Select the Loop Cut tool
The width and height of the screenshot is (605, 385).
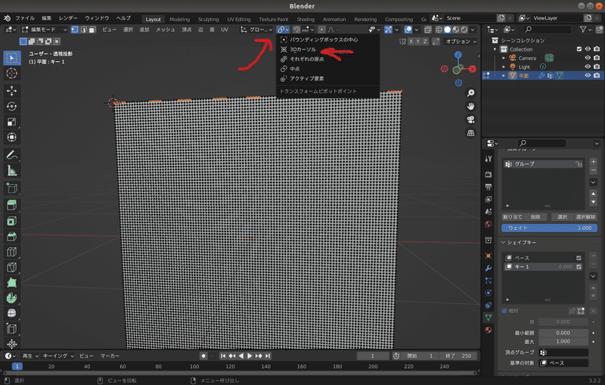tap(11, 252)
